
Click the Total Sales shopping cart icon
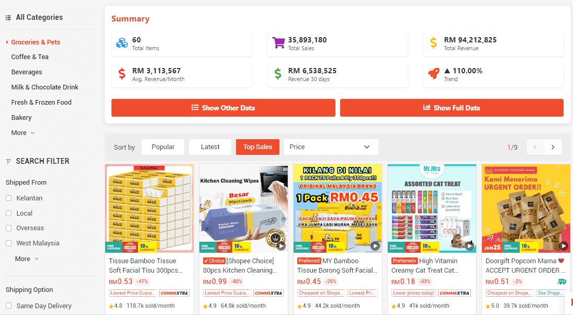(278, 43)
